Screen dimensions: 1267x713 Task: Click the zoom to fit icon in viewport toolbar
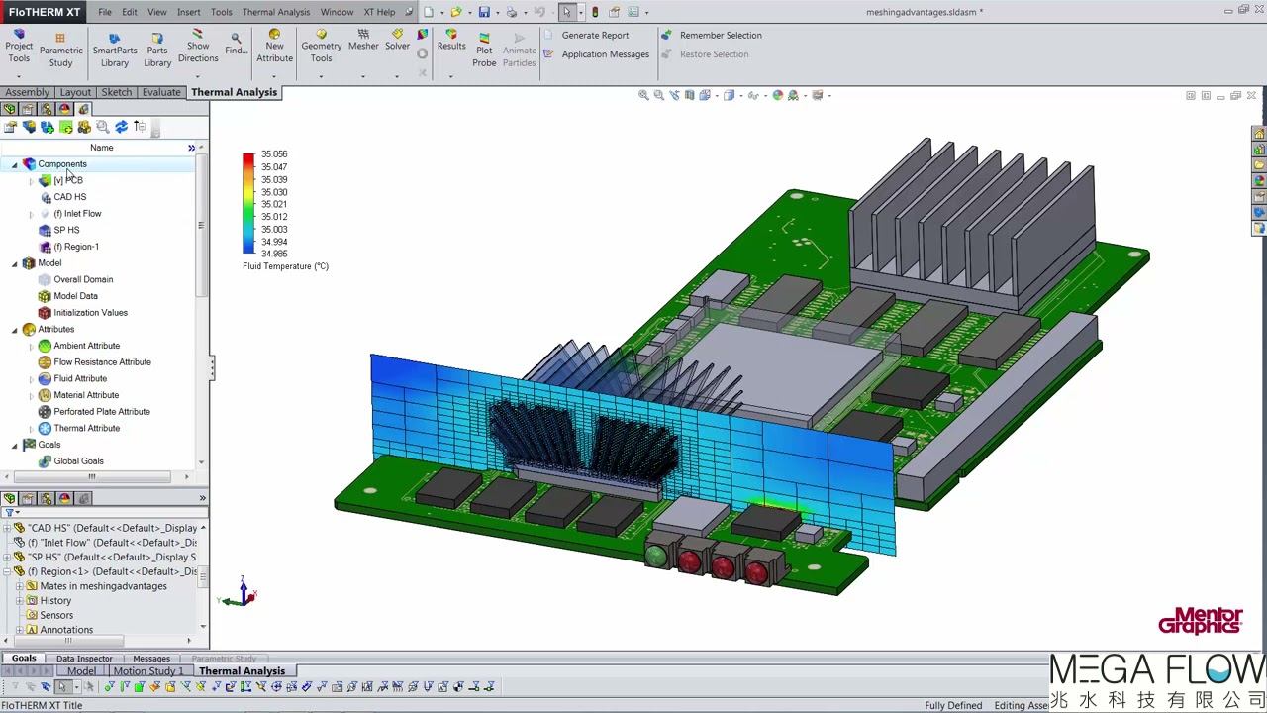tap(643, 95)
